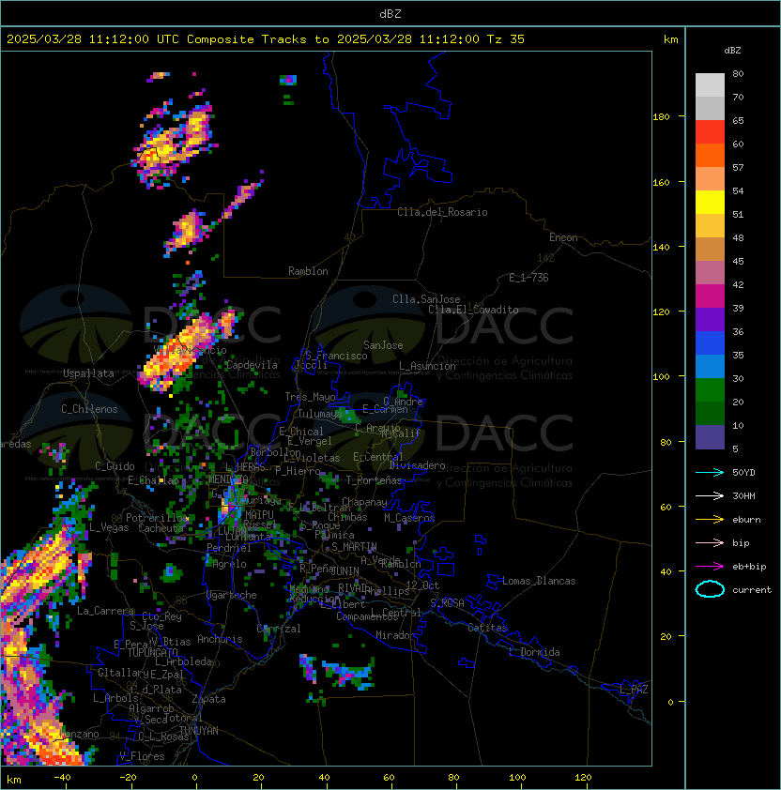Click the 'Uspallata' map label

tap(89, 373)
